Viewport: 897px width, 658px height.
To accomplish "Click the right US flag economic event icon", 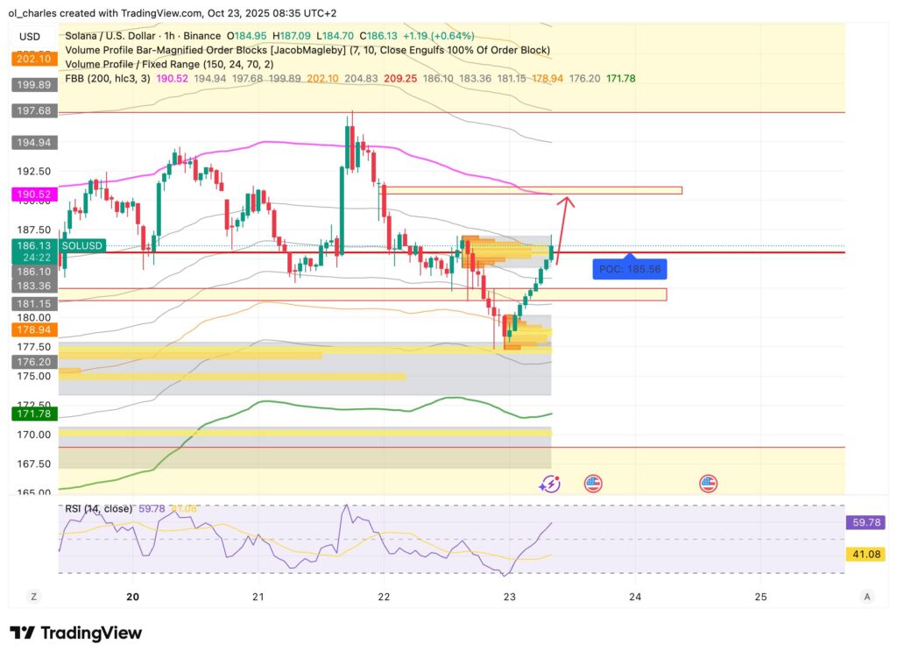I will tap(708, 483).
